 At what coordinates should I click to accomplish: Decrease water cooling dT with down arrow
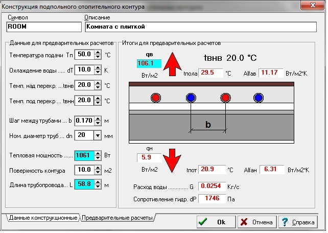(x=98, y=72)
